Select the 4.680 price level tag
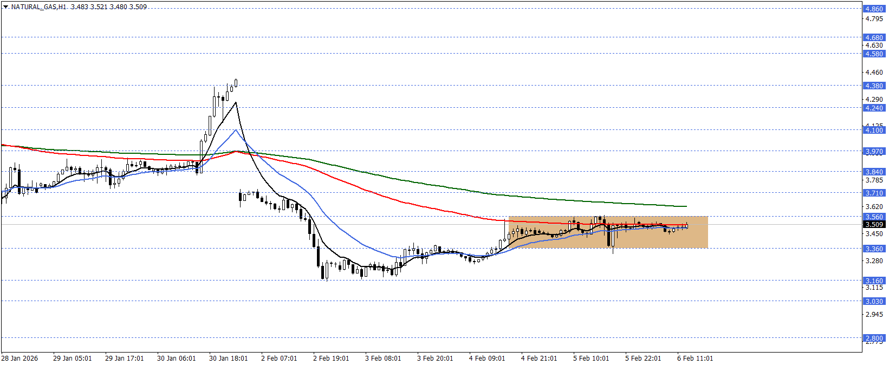 (873, 38)
